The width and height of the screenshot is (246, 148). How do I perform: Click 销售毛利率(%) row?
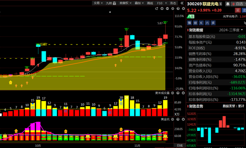point(216,54)
